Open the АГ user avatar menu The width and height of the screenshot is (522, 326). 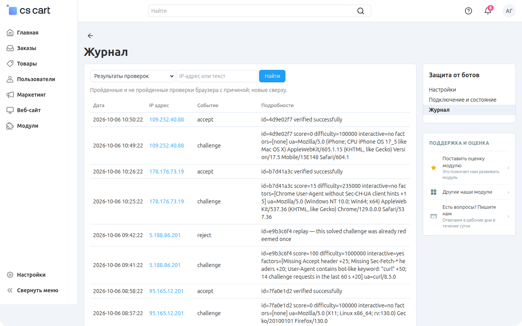click(x=509, y=11)
